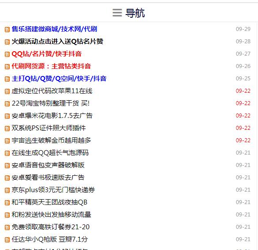Click the new-post icon beside 在线生成QQ超长气泡

pos(7,153)
